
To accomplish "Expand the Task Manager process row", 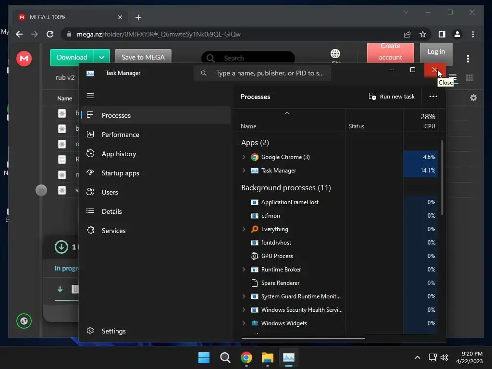I will pyautogui.click(x=244, y=171).
